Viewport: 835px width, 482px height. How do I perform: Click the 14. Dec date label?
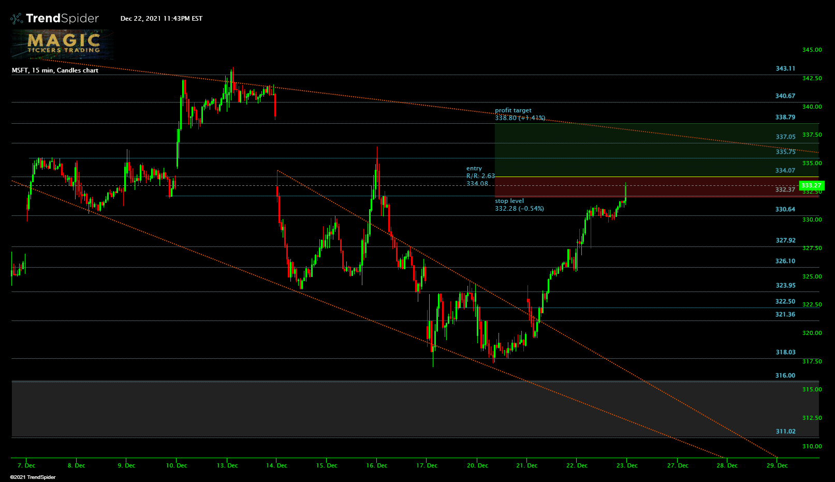[x=276, y=465]
